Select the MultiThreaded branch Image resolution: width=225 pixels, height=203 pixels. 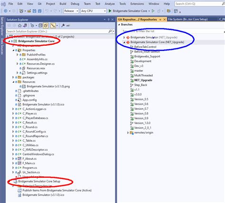(x=143, y=76)
